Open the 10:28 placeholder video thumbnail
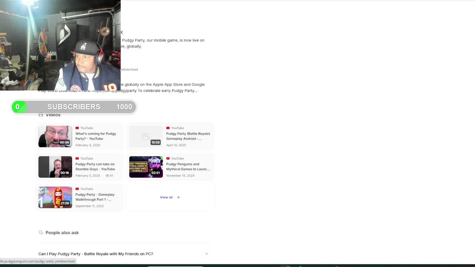475x267 pixels. (x=146, y=136)
